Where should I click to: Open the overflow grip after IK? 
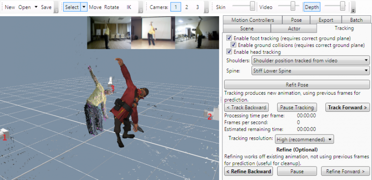pos(141,7)
